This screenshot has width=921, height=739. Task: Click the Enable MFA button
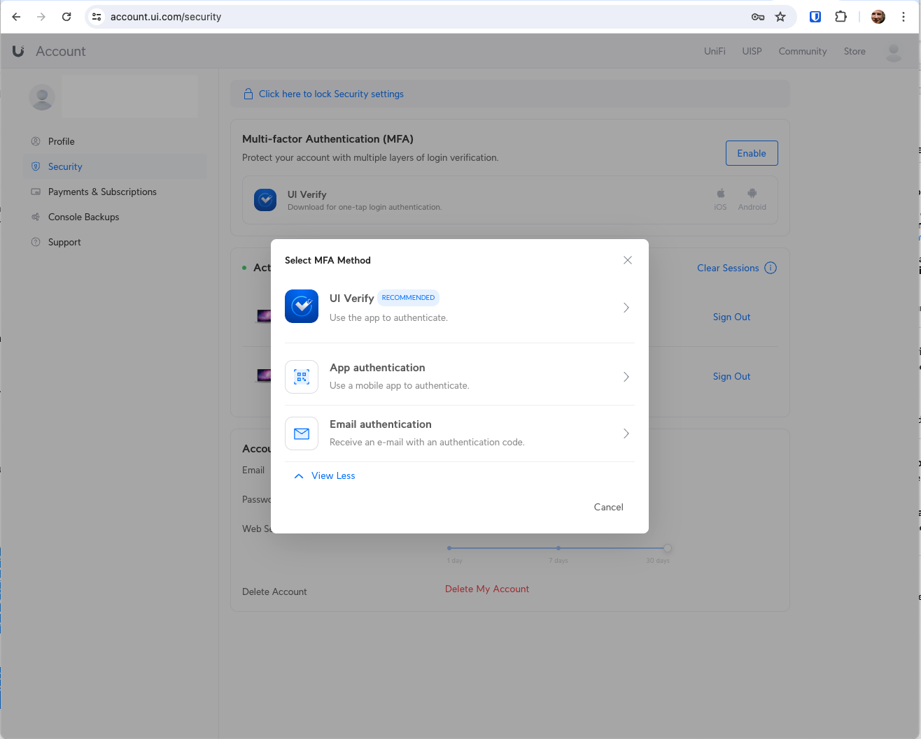click(x=752, y=153)
